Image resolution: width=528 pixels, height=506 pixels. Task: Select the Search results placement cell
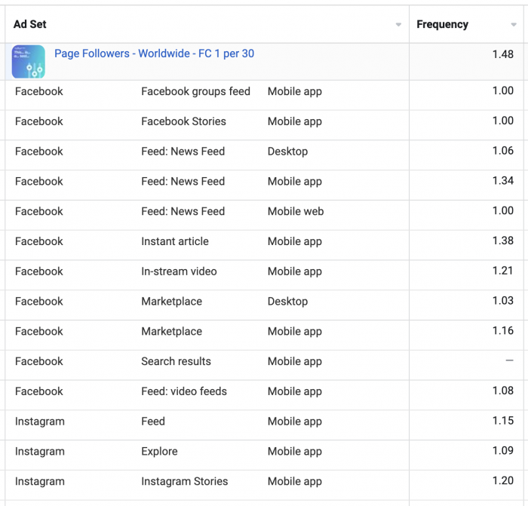pos(176,361)
